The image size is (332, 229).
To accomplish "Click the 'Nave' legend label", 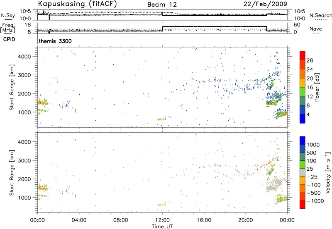I will [315, 29].
